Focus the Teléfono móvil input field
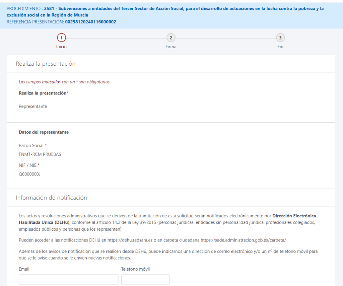 (145, 280)
